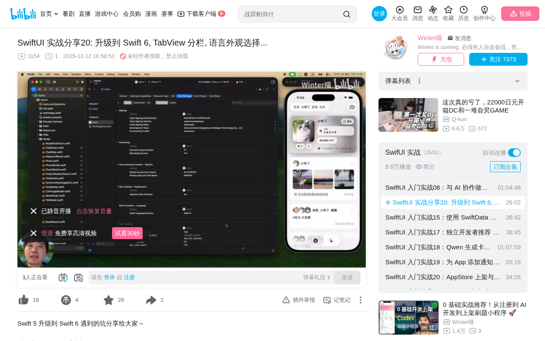
Task: Click the video player area
Action: click(x=192, y=170)
